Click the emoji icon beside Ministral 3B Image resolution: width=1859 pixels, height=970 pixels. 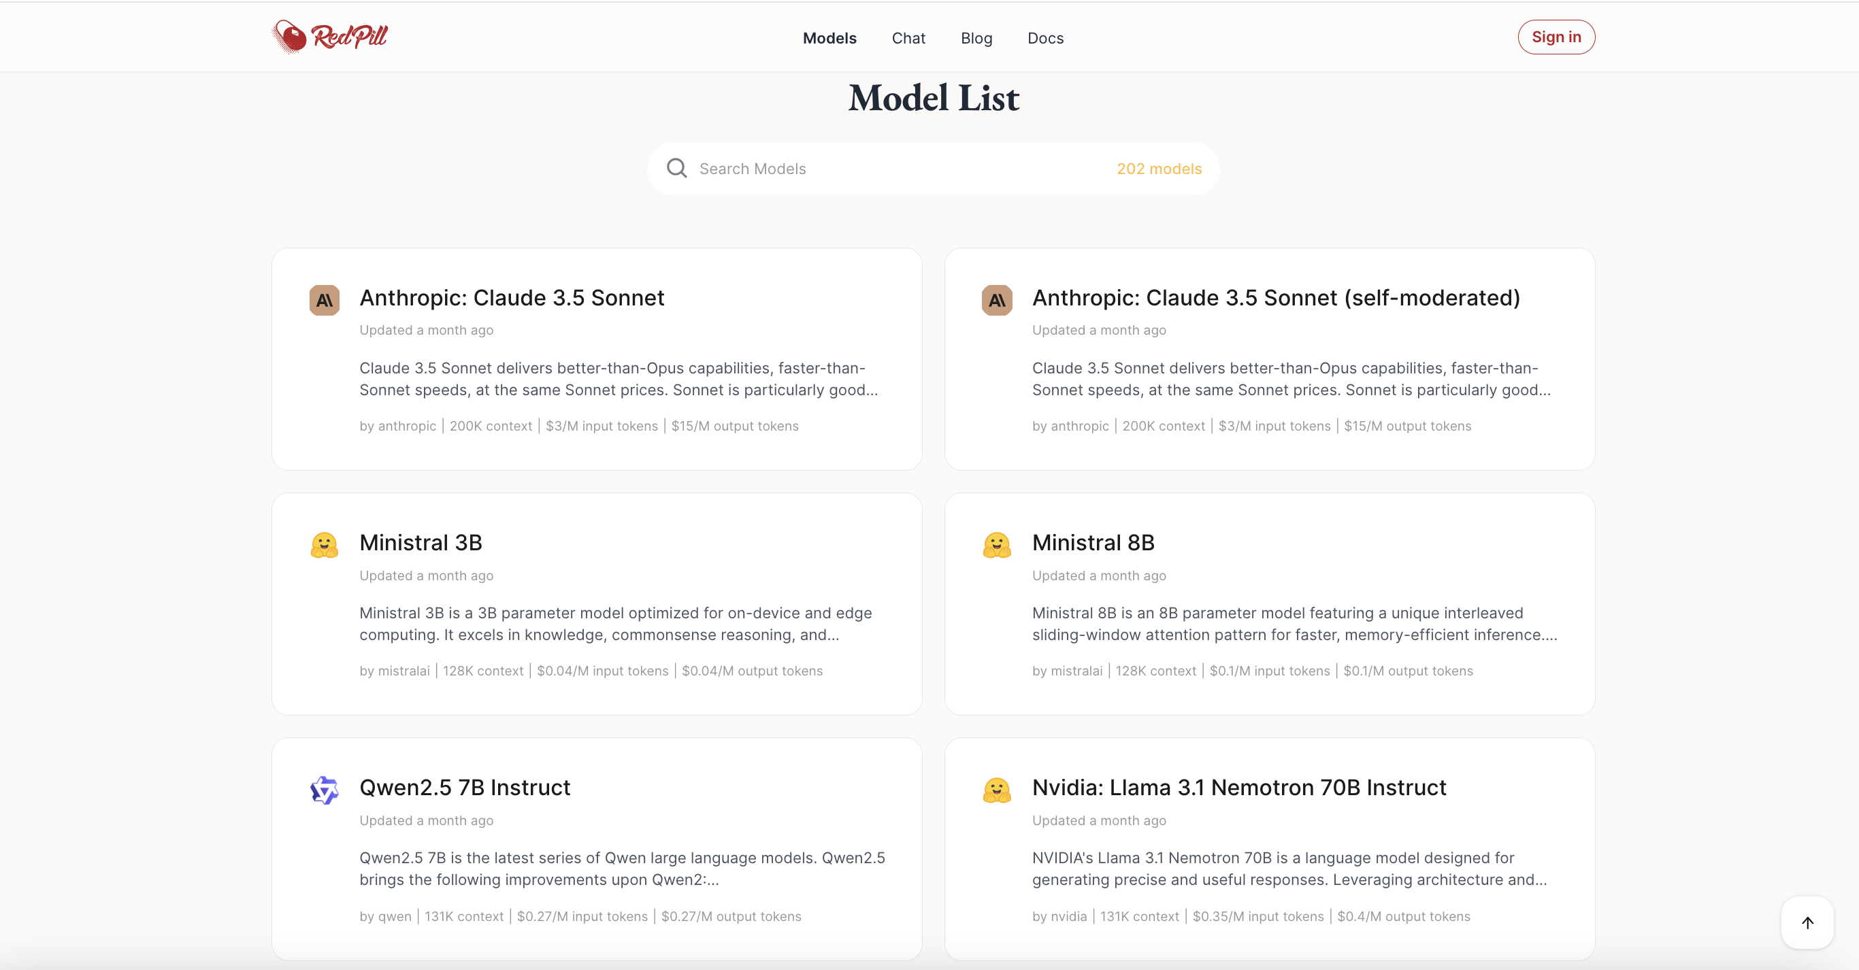(324, 546)
